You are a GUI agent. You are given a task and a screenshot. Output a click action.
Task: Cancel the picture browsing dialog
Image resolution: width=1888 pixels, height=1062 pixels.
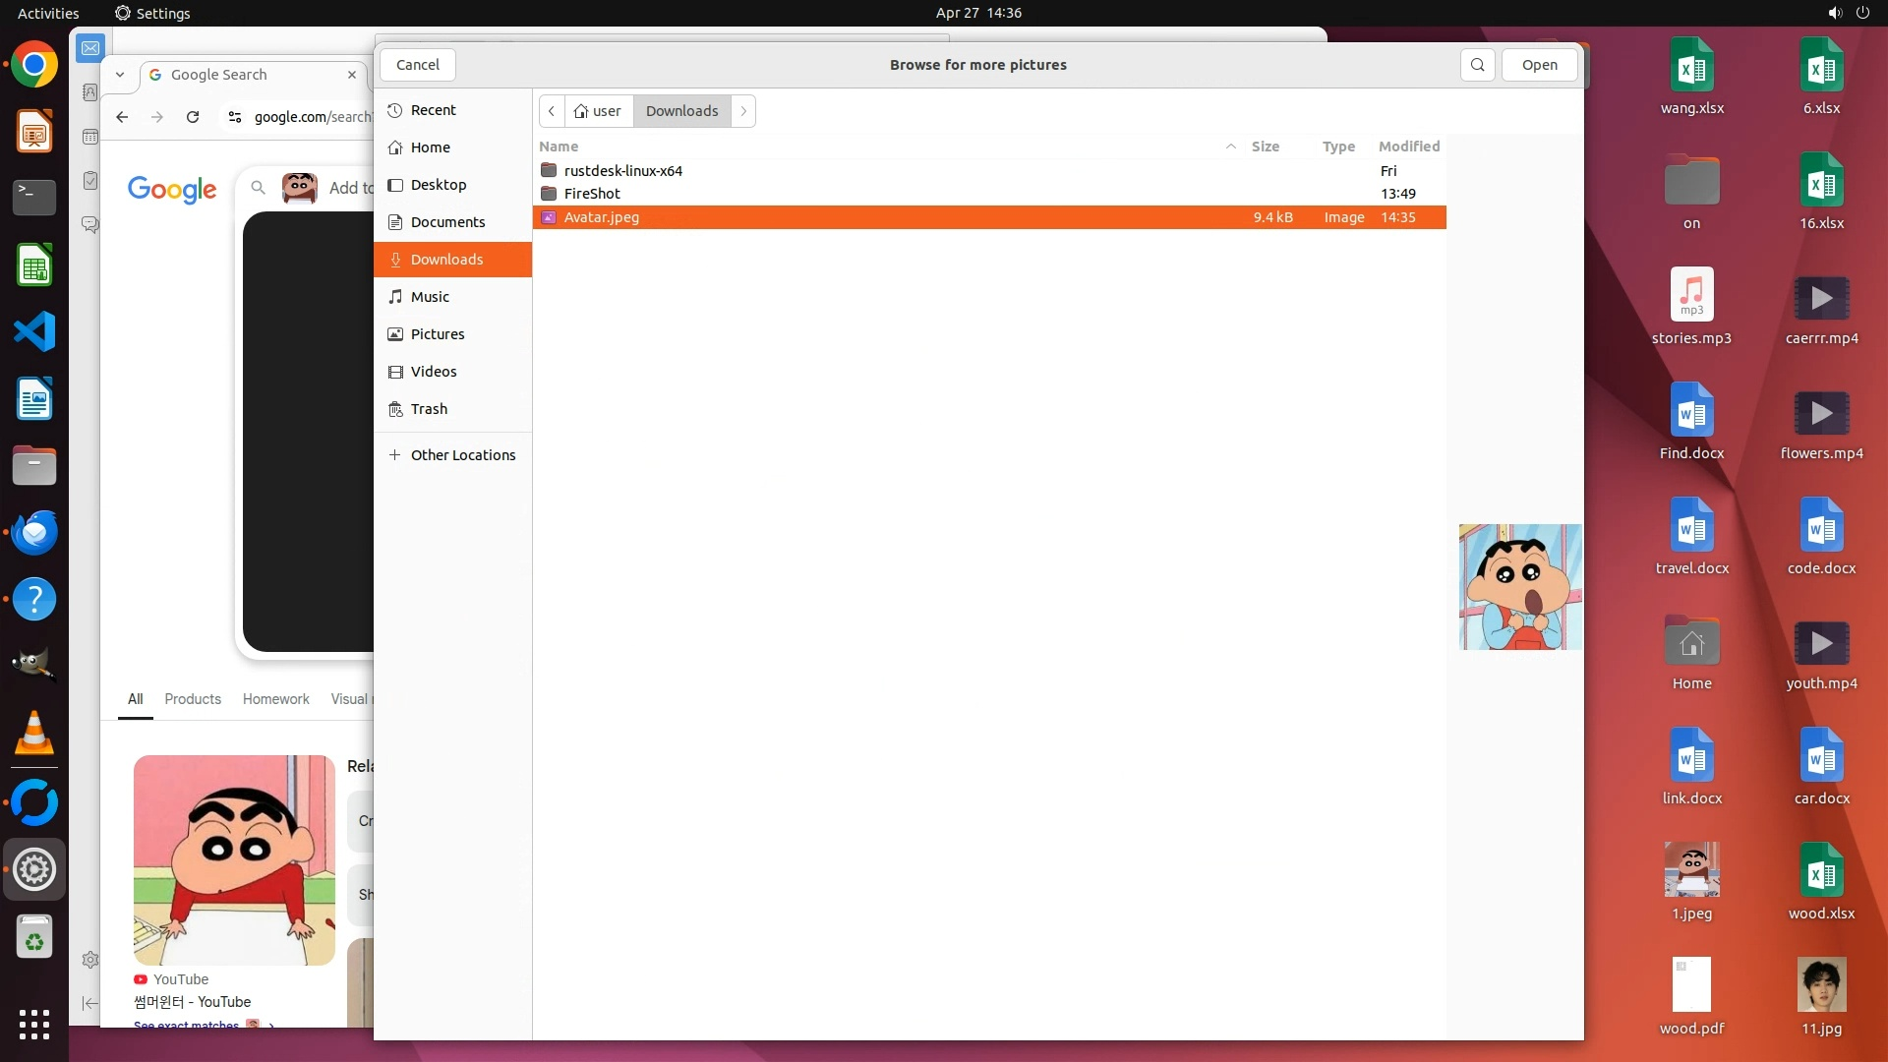417,65
